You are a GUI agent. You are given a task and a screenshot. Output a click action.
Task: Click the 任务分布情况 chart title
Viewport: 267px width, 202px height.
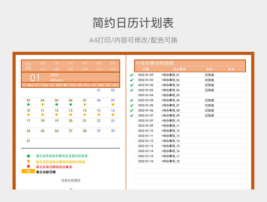tap(71, 180)
